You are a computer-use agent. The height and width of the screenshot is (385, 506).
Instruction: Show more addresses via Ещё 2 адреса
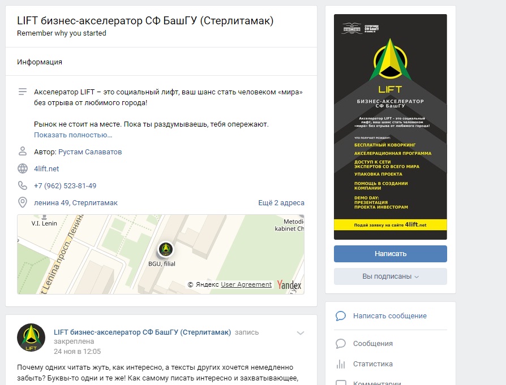(x=281, y=202)
